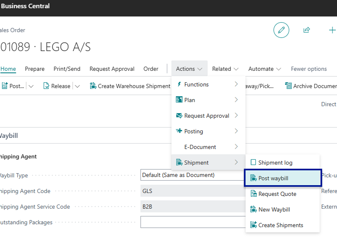Click the Waybill section header
337x244 pixels.
pos(9,136)
